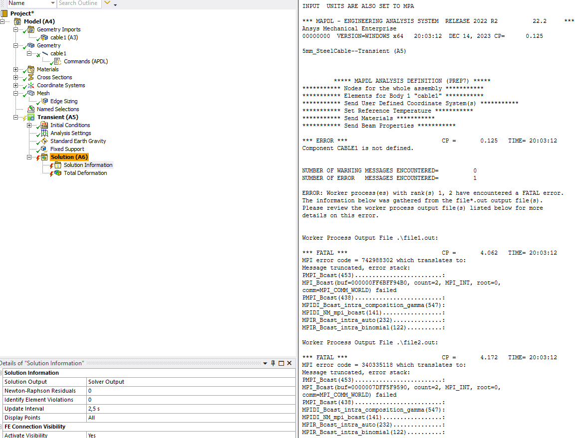Click the Total Deformation icon
Viewport: 586px width, 438px height.
(58, 173)
